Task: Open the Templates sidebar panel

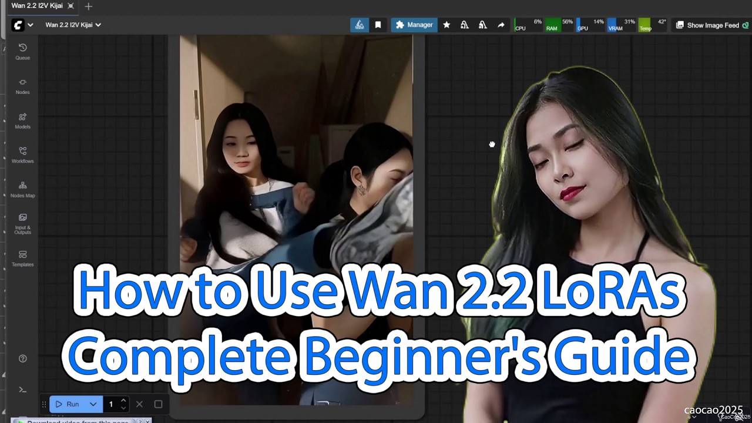Action: click(22, 258)
